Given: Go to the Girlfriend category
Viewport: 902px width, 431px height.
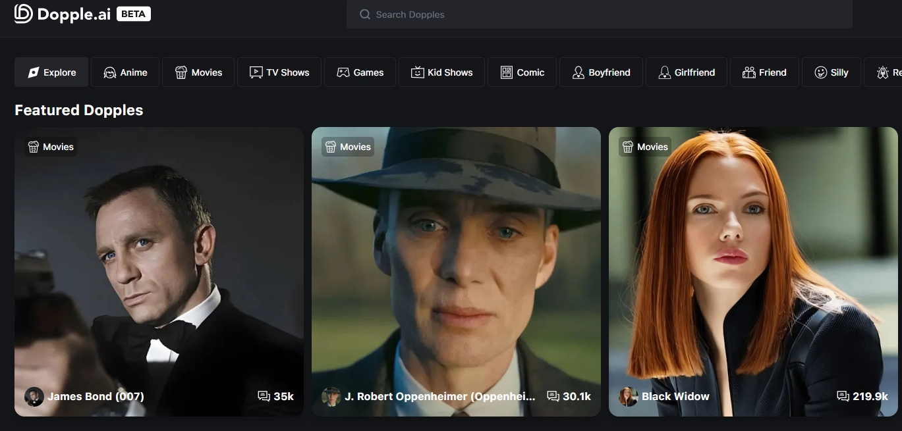Looking at the screenshot, I should point(686,72).
